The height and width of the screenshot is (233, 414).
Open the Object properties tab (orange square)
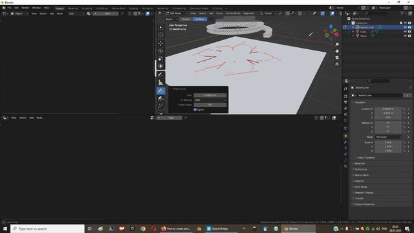tap(345, 136)
